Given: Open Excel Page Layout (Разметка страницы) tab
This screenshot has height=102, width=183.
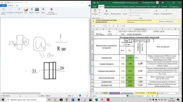Looking at the screenshot, I should tap(116, 7).
